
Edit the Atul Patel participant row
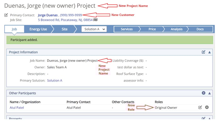tap(200, 107)
